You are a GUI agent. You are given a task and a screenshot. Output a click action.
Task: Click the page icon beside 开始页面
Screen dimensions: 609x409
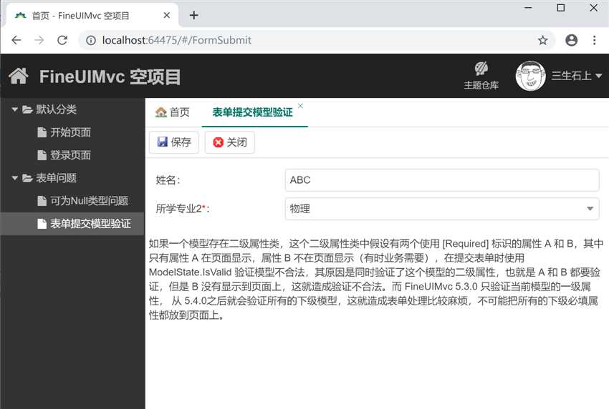42,132
